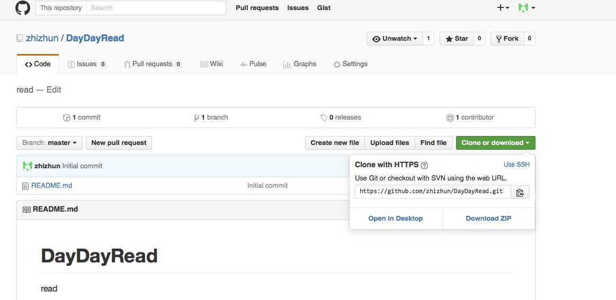Open Gist in top navigation
The width and height of the screenshot is (616, 300).
324,8
